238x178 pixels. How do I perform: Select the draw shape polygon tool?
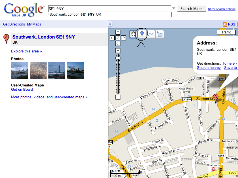coord(160,35)
